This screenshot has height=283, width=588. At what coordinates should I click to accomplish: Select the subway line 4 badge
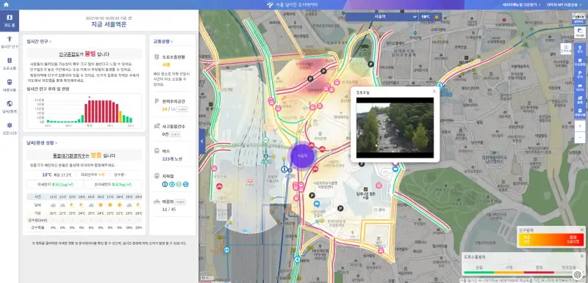pyautogui.click(x=172, y=184)
